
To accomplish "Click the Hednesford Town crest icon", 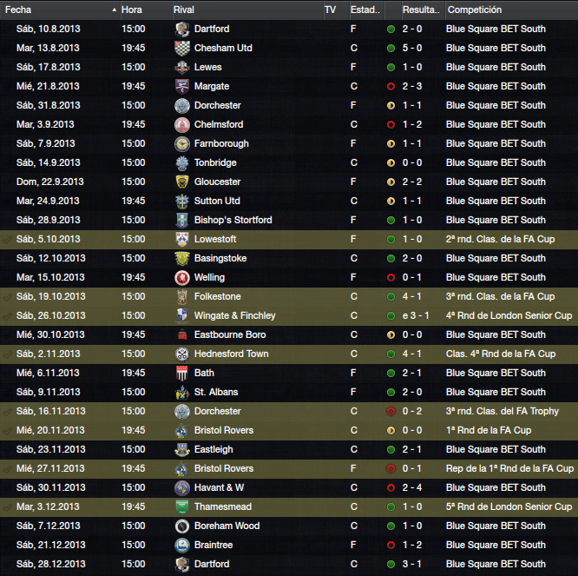I will point(181,354).
